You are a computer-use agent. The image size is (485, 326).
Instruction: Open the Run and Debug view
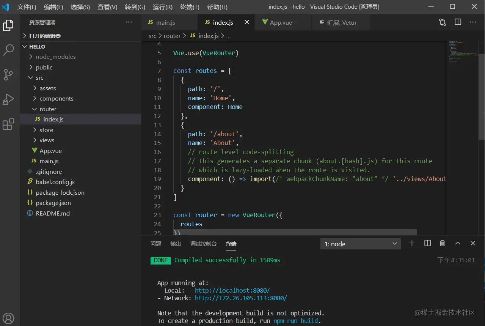click(8, 99)
